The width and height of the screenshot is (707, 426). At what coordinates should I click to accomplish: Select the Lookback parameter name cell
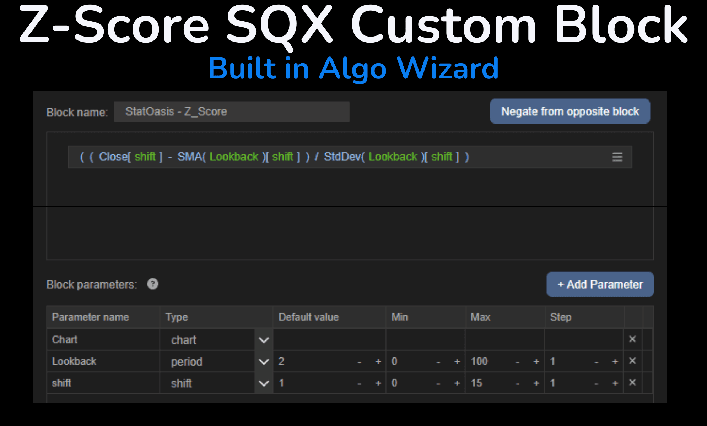pos(103,361)
